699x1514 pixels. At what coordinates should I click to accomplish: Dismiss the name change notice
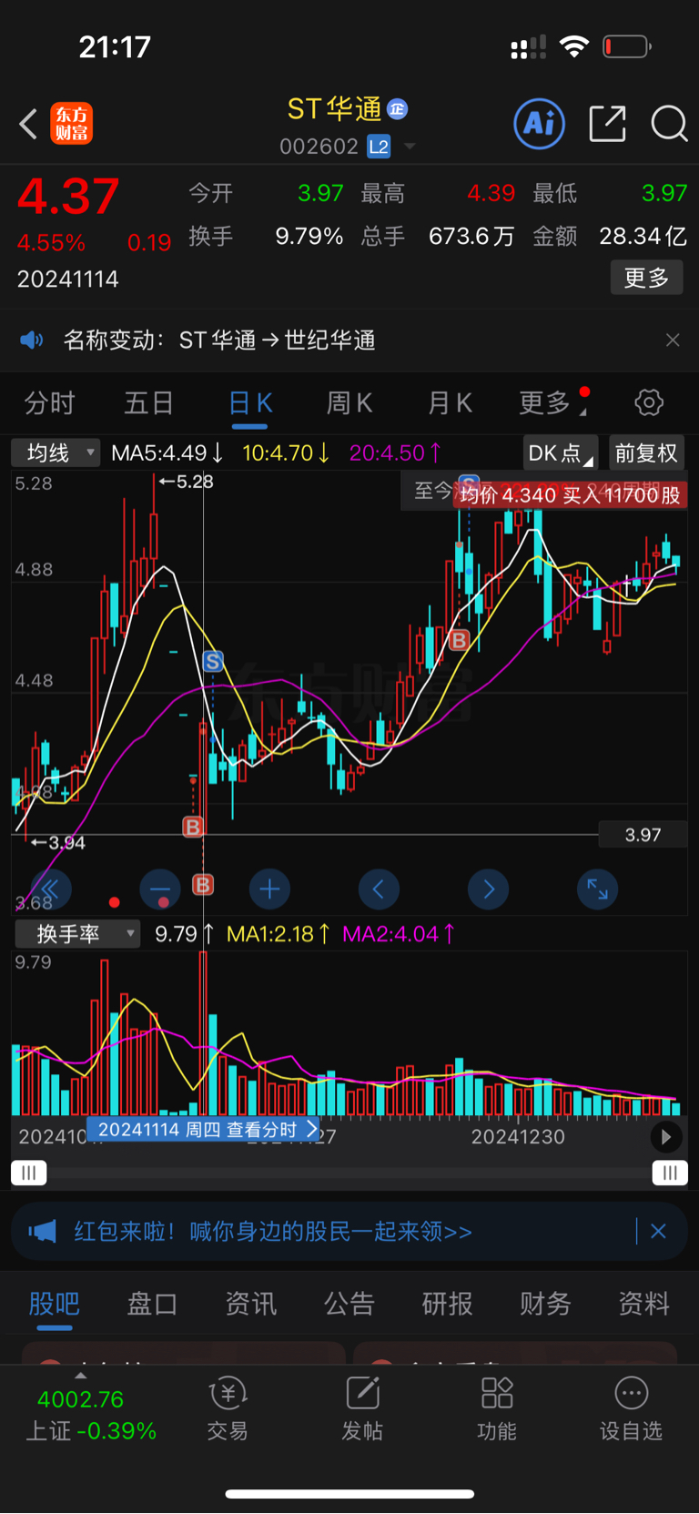coord(673,340)
